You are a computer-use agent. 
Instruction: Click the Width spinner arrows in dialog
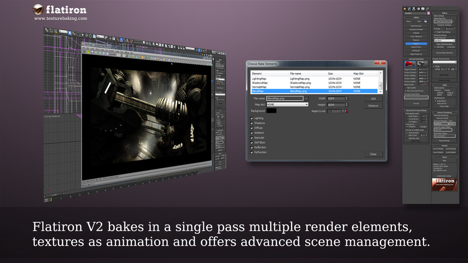346,99
